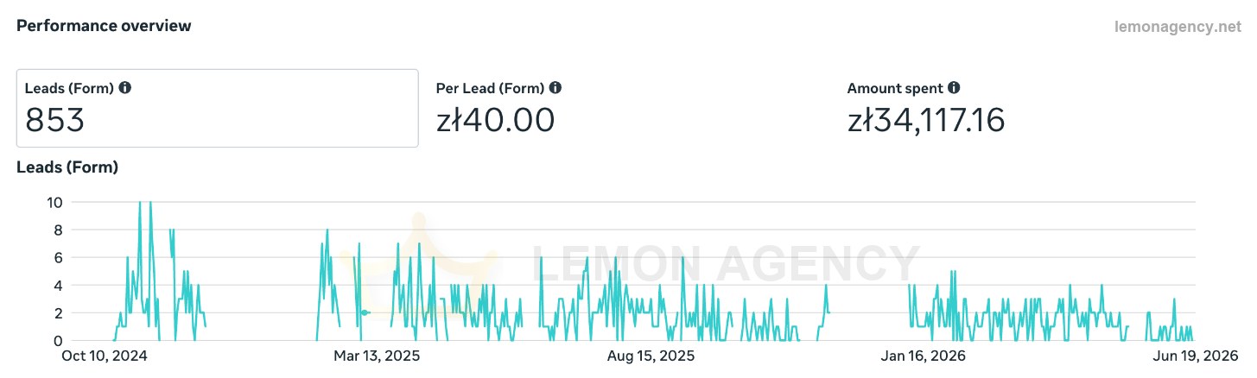Click the Oct 10, 2024 date label
This screenshot has width=1257, height=378.
(105, 356)
